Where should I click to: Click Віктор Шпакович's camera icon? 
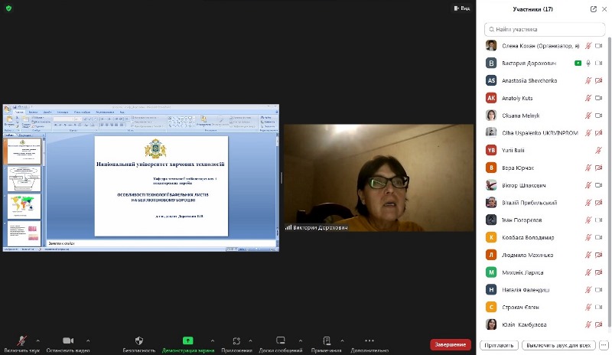(598, 185)
